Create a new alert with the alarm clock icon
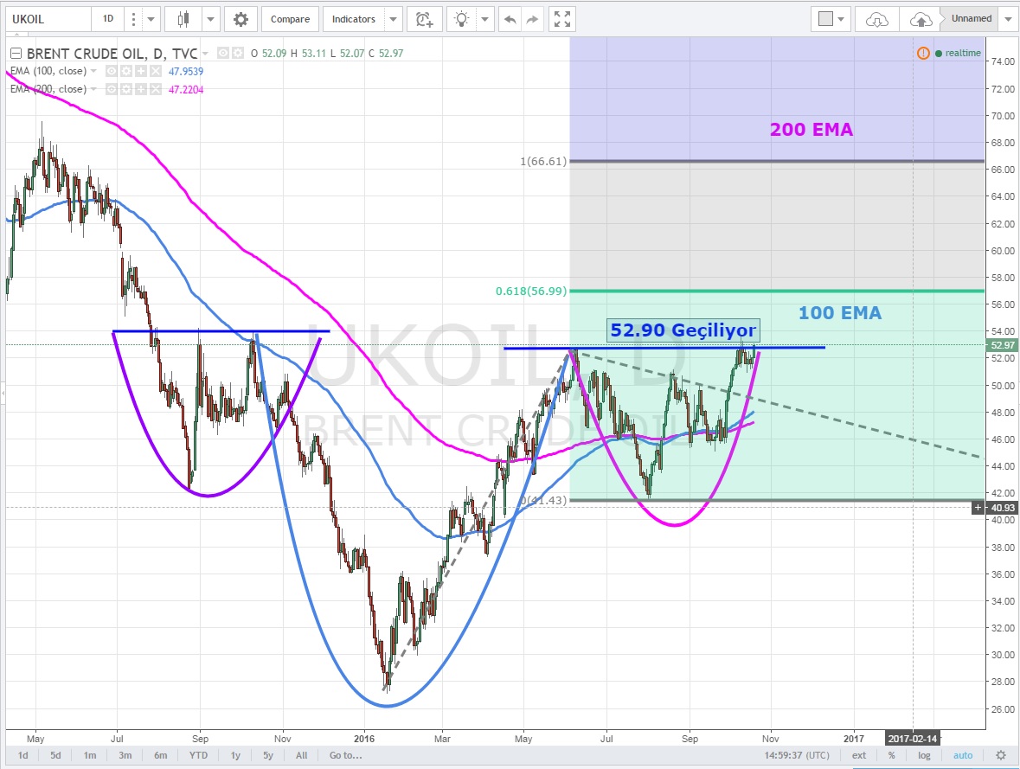Image resolution: width=1020 pixels, height=769 pixels. (423, 19)
